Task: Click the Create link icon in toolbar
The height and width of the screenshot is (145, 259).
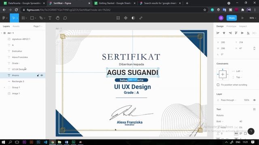Action: click(141, 18)
